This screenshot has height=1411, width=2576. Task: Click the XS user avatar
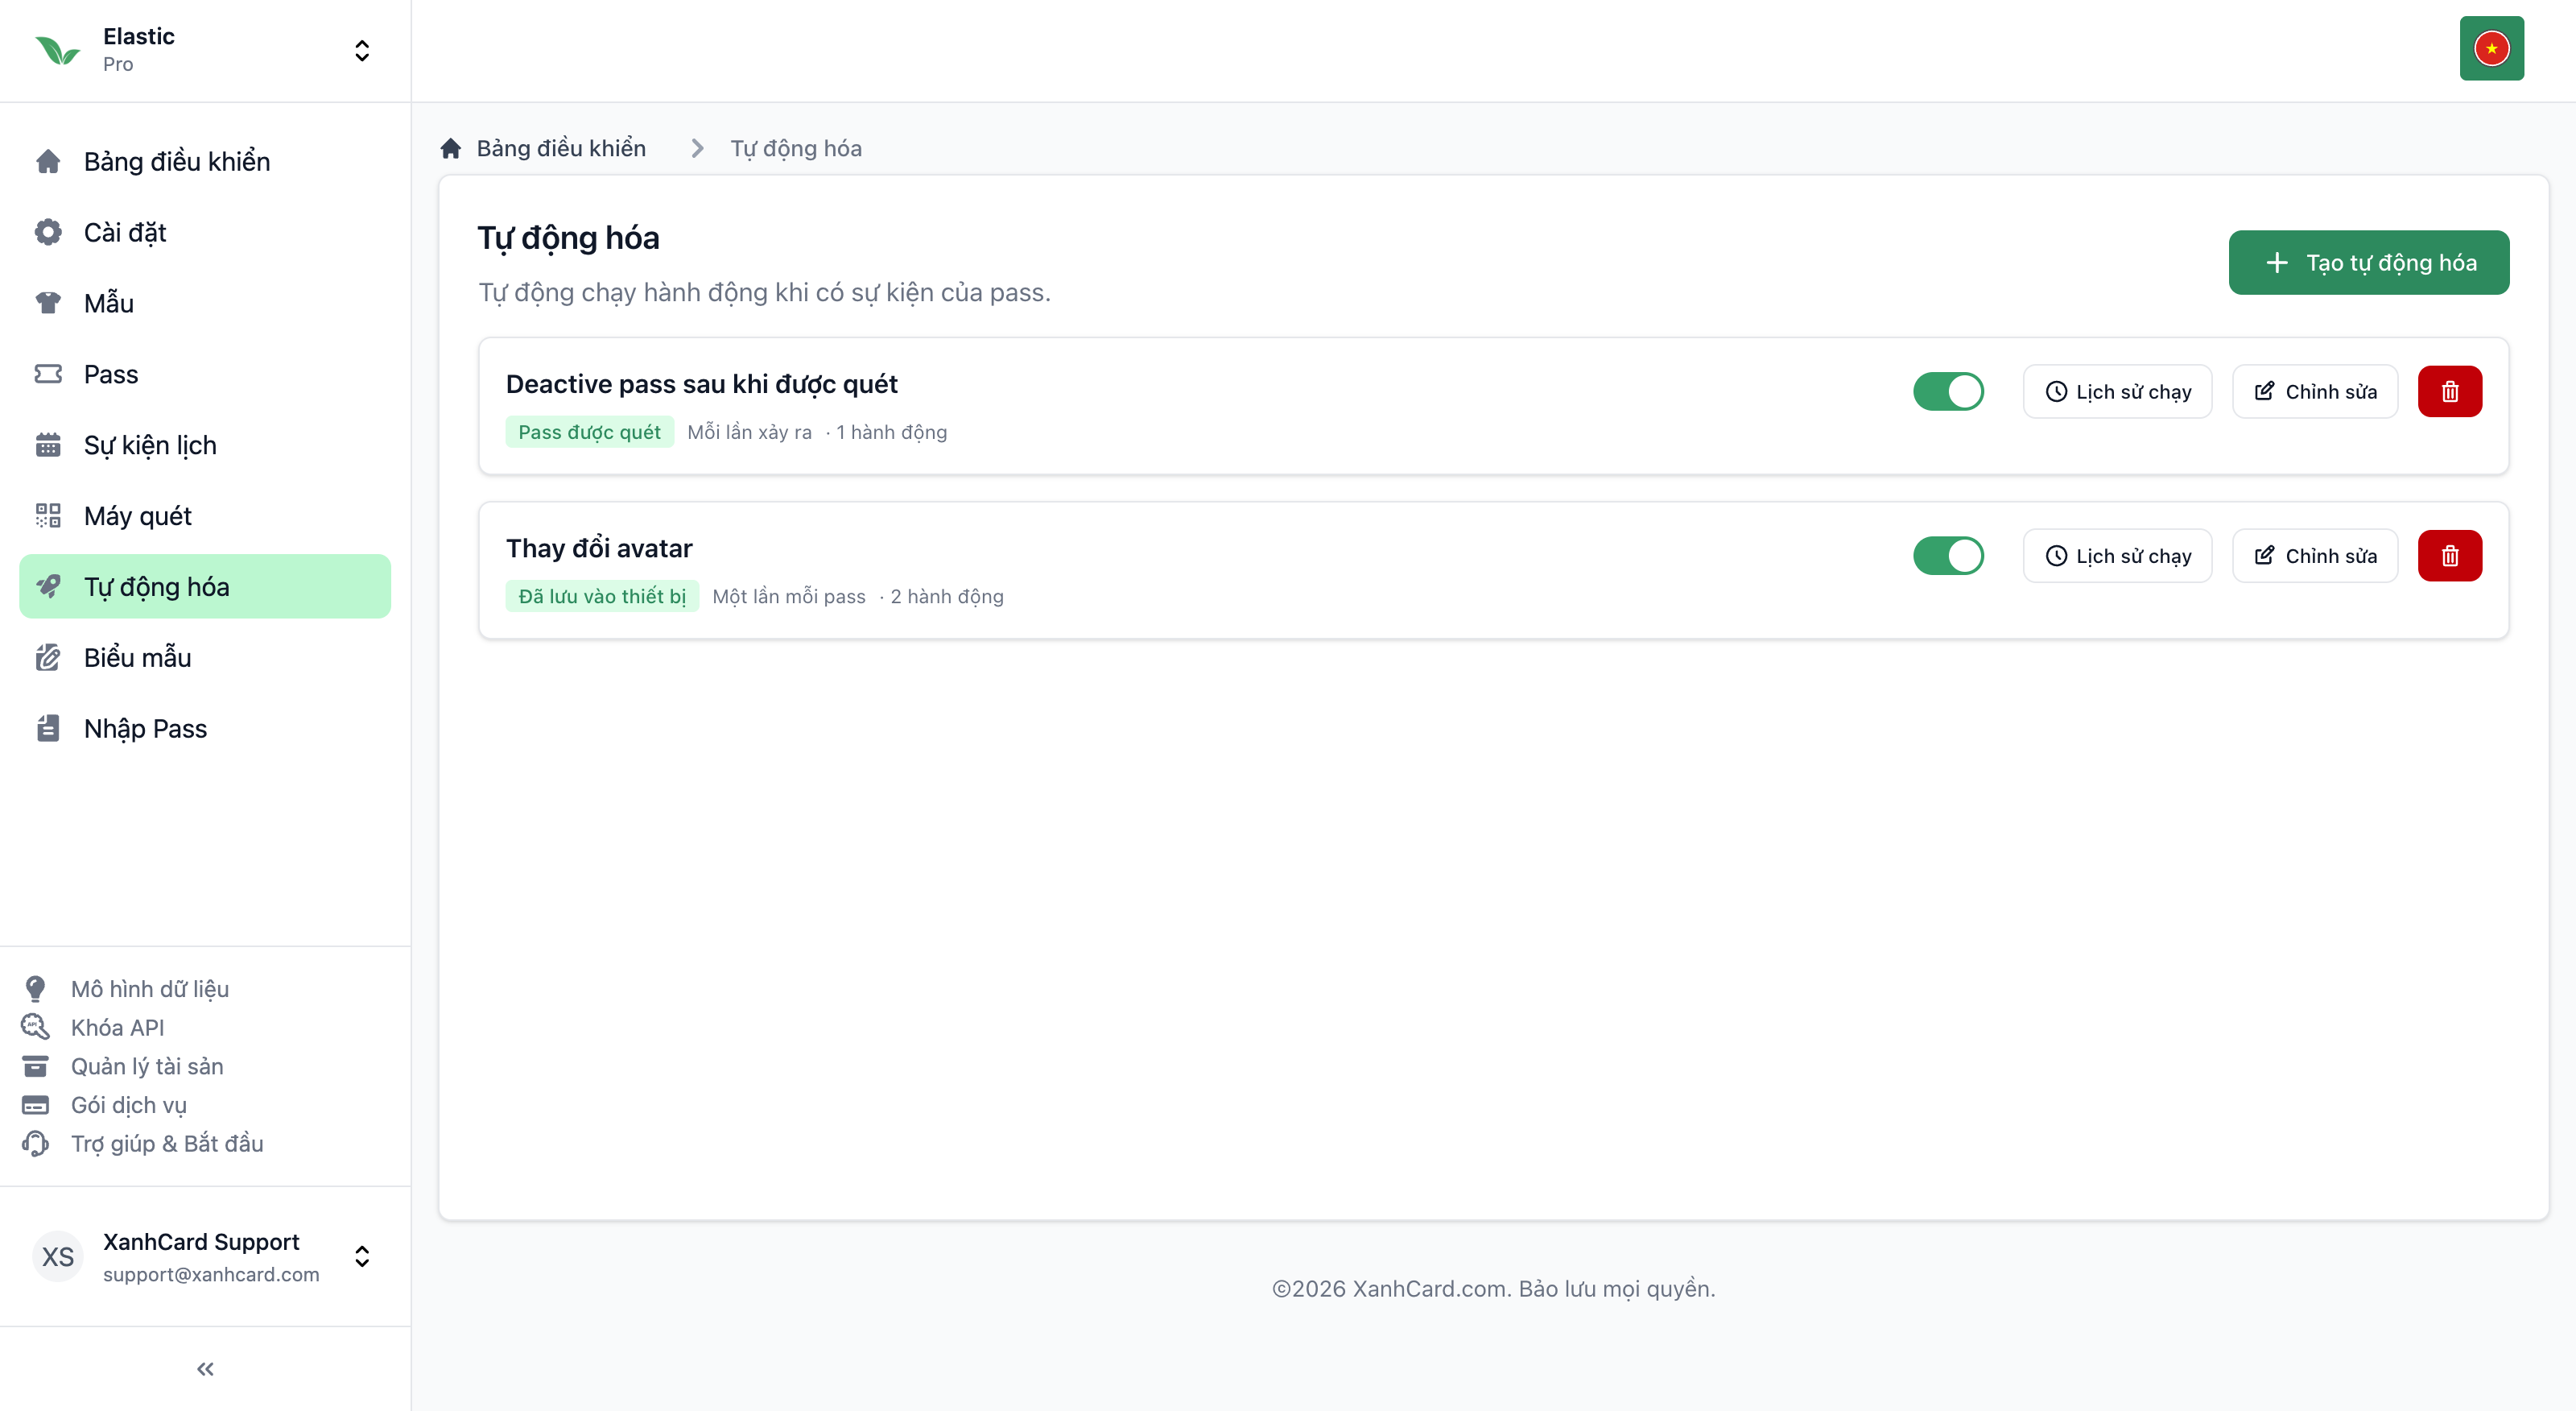58,1257
